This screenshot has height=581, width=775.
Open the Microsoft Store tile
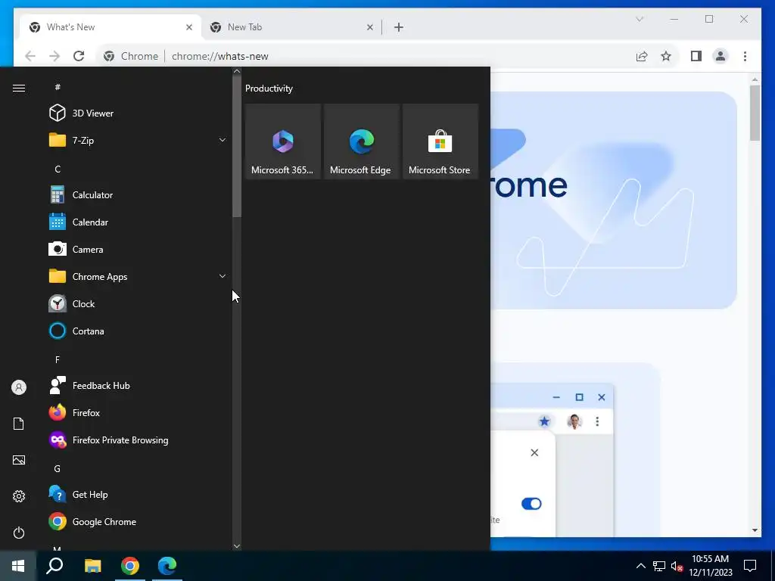tap(440, 141)
